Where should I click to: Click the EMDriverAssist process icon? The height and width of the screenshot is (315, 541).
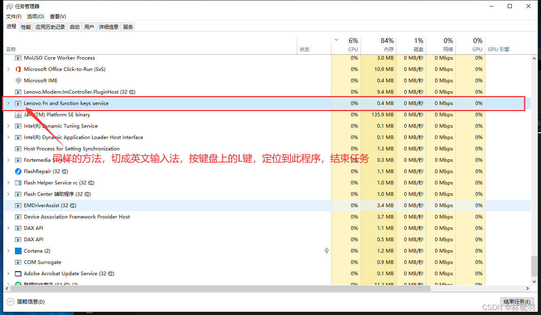click(x=18, y=206)
